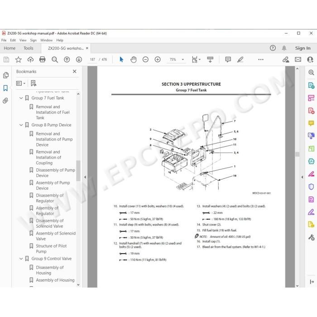Open the zoom level dropdown
317x317 pixels.
click(183, 59)
